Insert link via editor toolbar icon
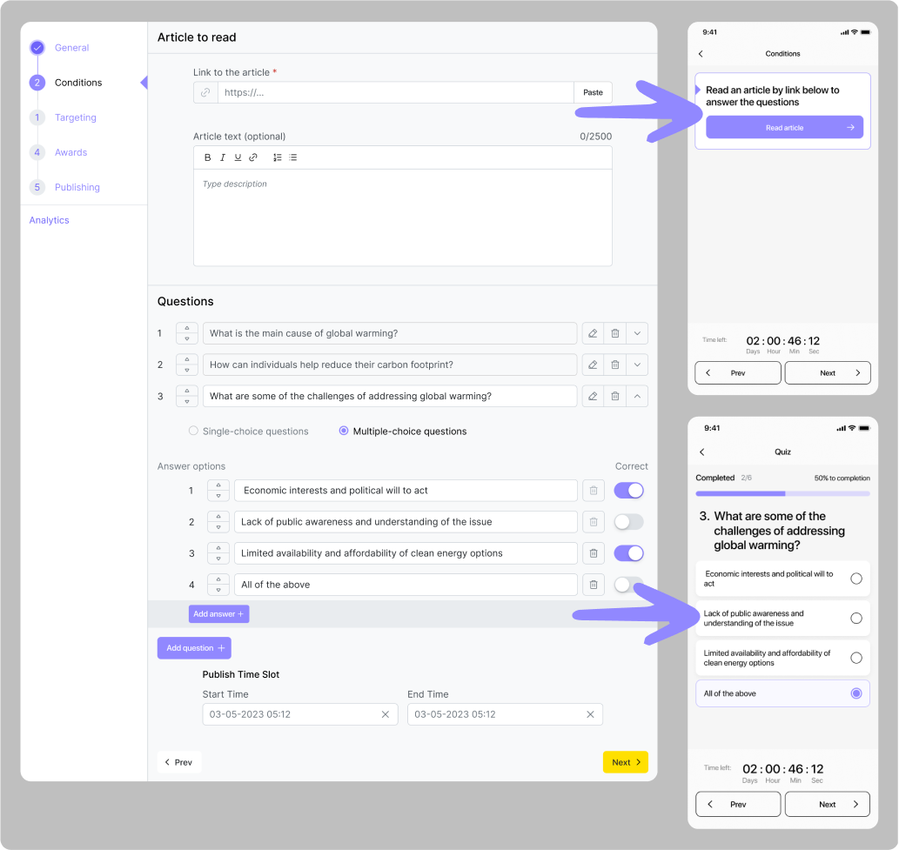This screenshot has width=899, height=850. (x=253, y=157)
